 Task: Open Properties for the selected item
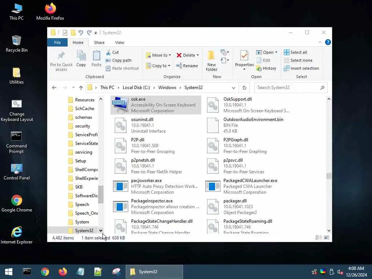[x=244, y=58]
